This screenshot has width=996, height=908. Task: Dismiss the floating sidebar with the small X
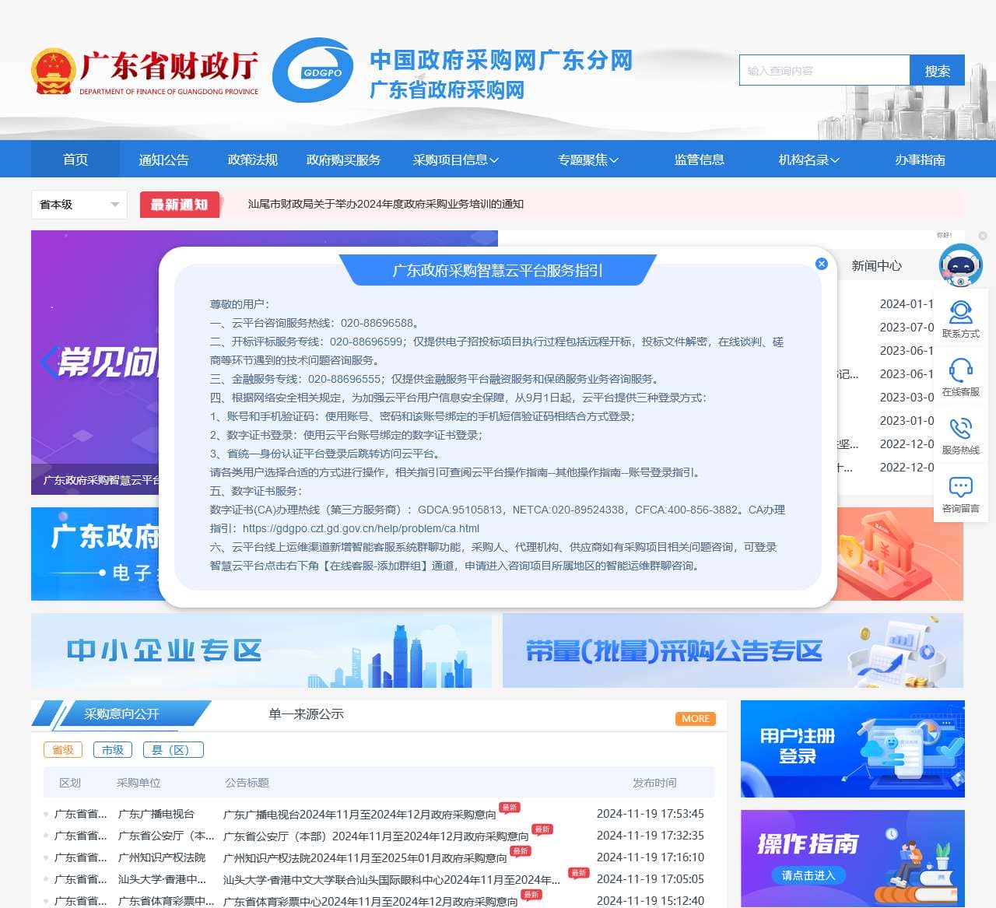[x=983, y=236]
